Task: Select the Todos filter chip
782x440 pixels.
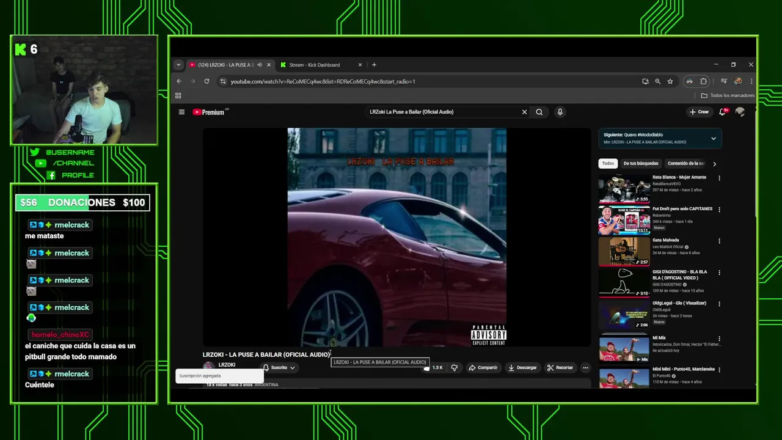Action: click(608, 163)
